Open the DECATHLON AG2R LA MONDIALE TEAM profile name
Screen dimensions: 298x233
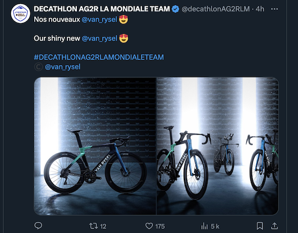(102, 9)
